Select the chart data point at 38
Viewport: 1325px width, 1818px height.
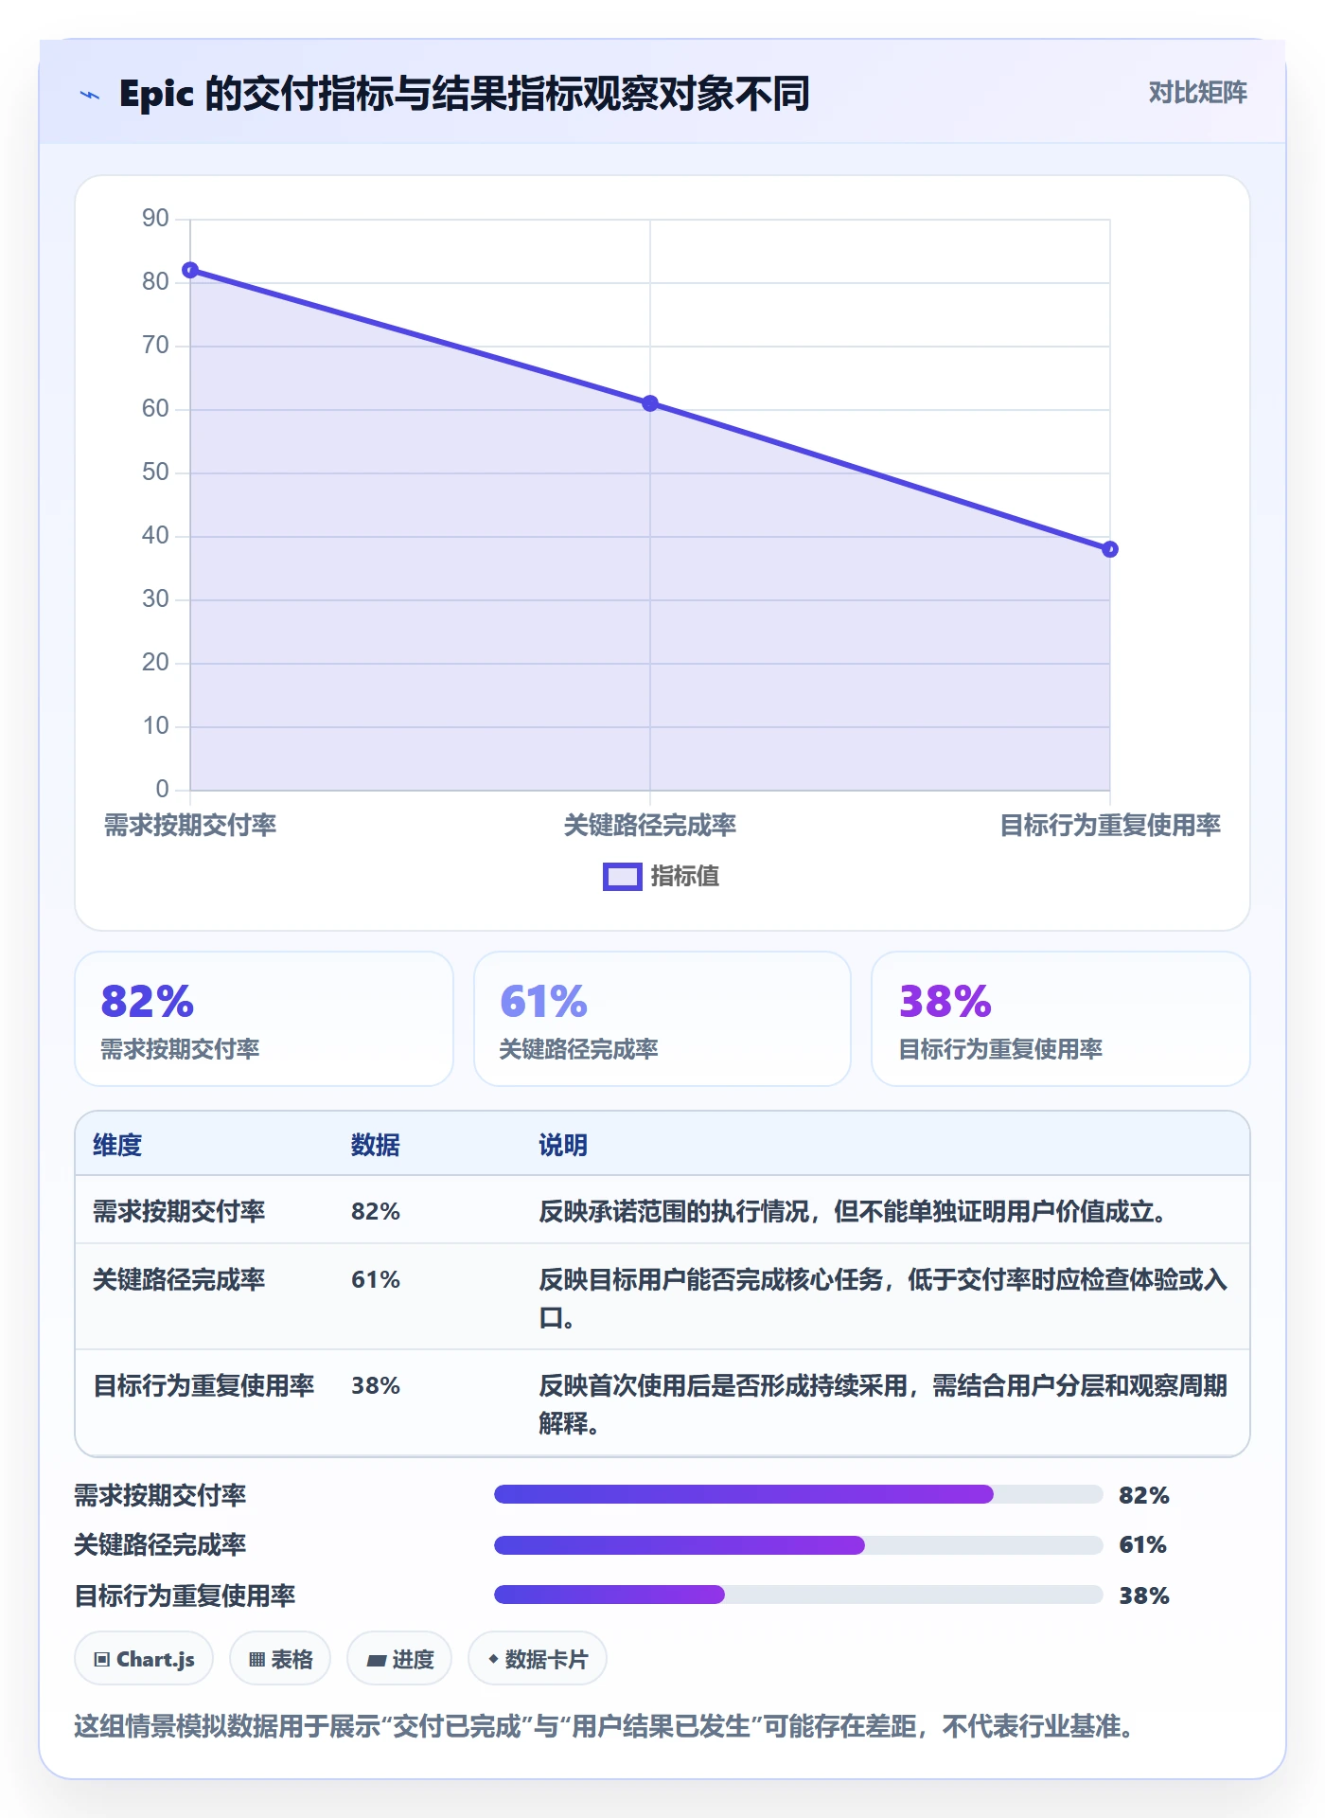(1110, 549)
